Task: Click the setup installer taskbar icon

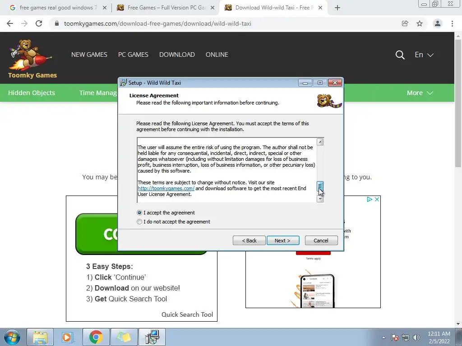Action: (x=152, y=337)
